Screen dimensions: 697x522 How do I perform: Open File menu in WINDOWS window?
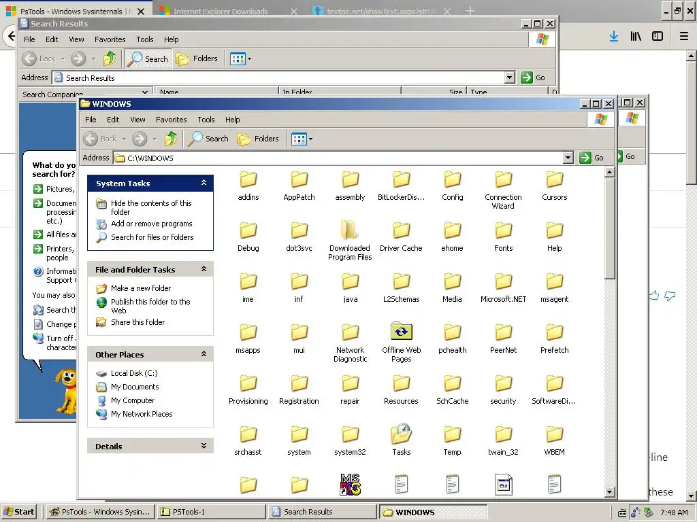91,120
